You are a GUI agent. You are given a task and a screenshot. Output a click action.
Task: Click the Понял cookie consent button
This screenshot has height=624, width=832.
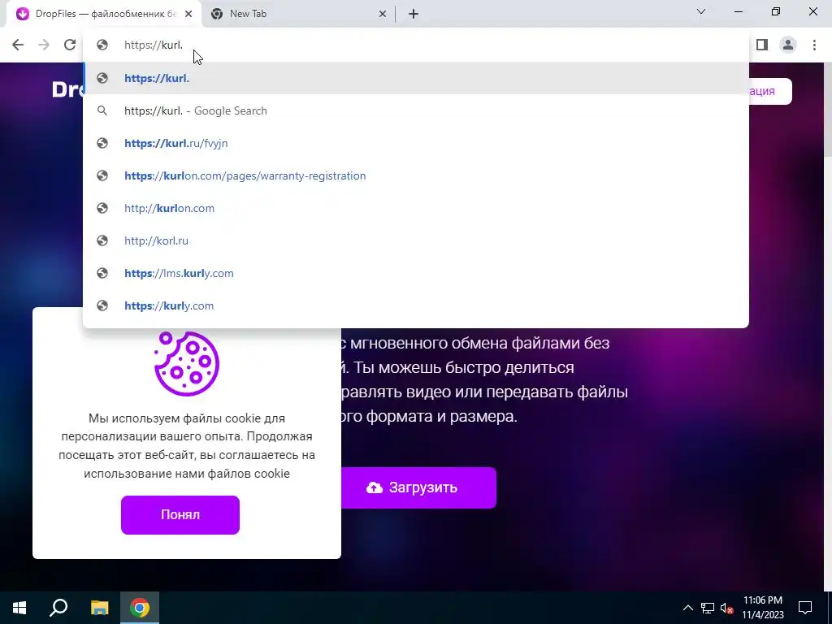180,514
